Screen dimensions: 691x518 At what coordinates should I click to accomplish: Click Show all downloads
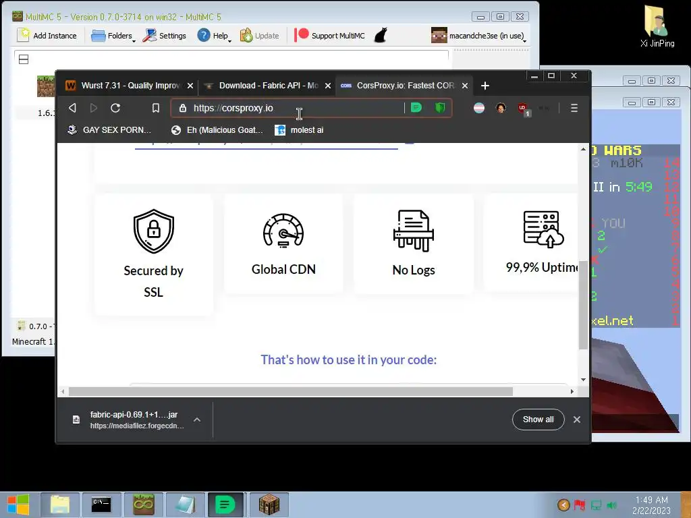pos(538,420)
